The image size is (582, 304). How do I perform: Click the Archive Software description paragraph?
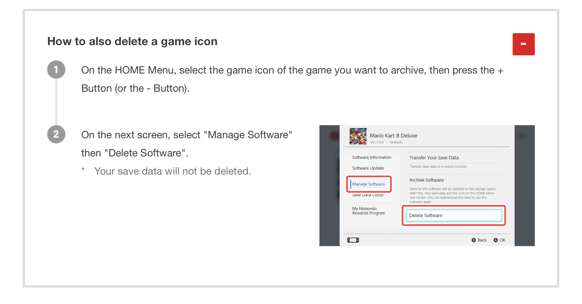[x=453, y=195]
